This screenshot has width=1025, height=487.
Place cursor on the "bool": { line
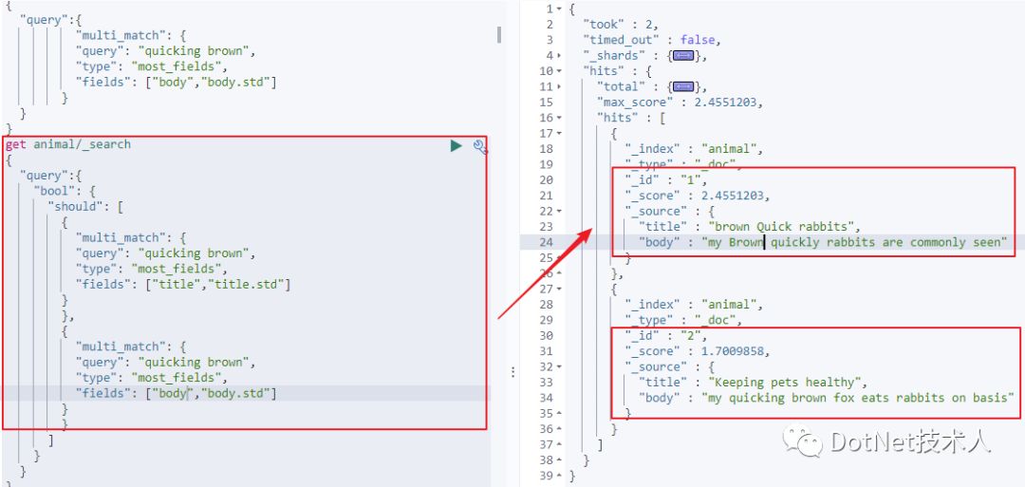click(65, 191)
